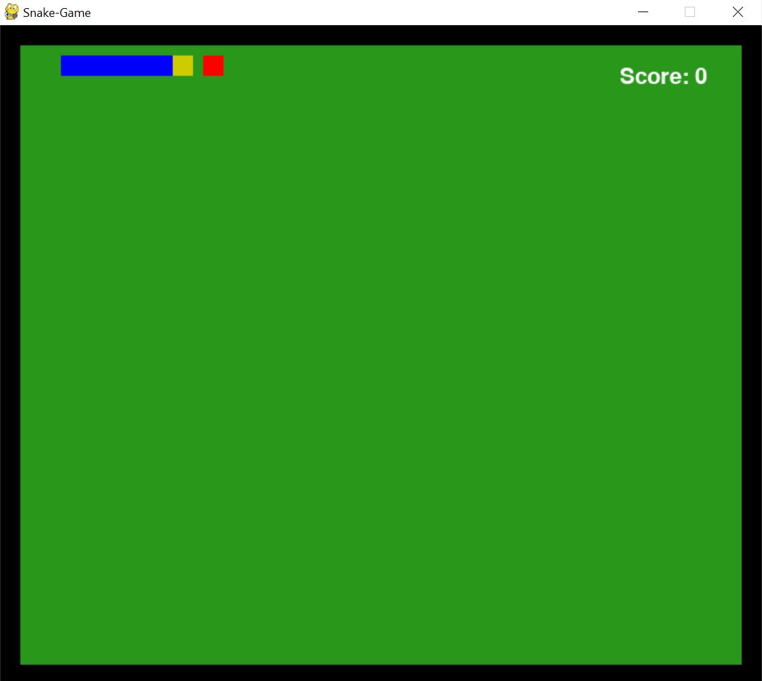Click the "Snake-Game" window title text
762x681 pixels.
click(x=57, y=13)
